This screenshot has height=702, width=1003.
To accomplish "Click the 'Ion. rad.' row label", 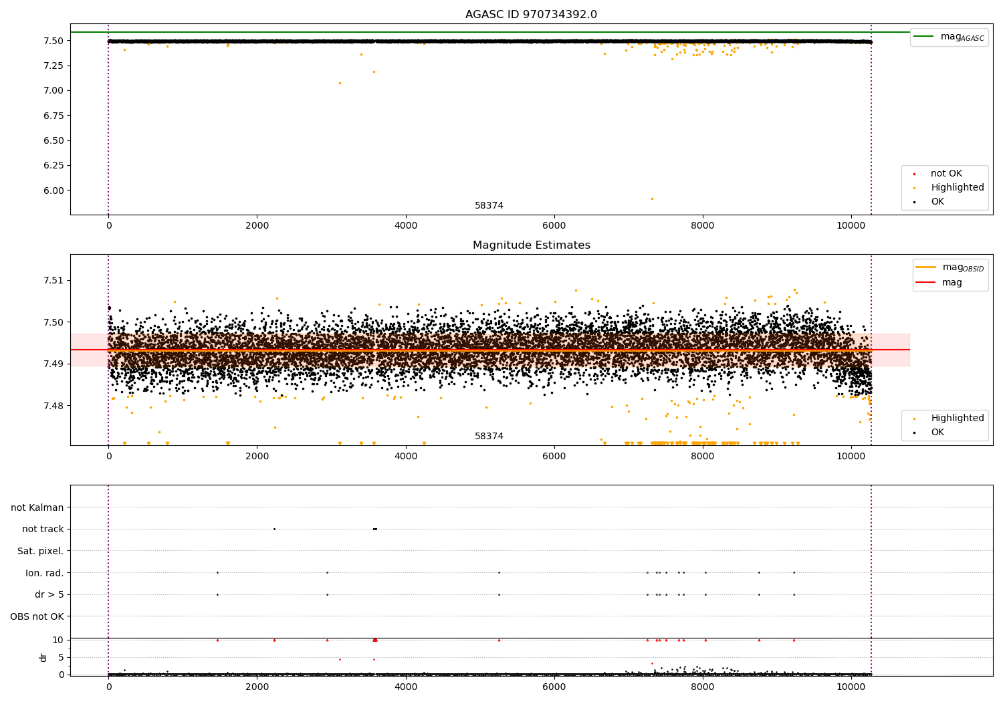I will 44,573.
